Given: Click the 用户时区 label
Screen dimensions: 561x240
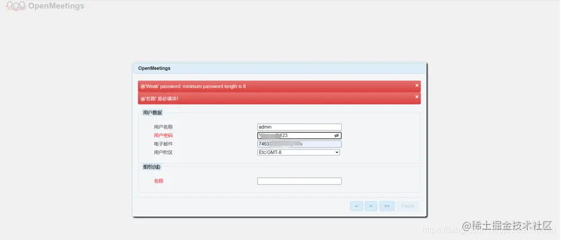Looking at the screenshot, I should pos(163,152).
